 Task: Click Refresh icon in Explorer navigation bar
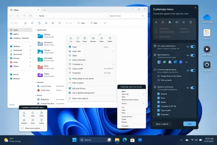[x=31, y=16]
